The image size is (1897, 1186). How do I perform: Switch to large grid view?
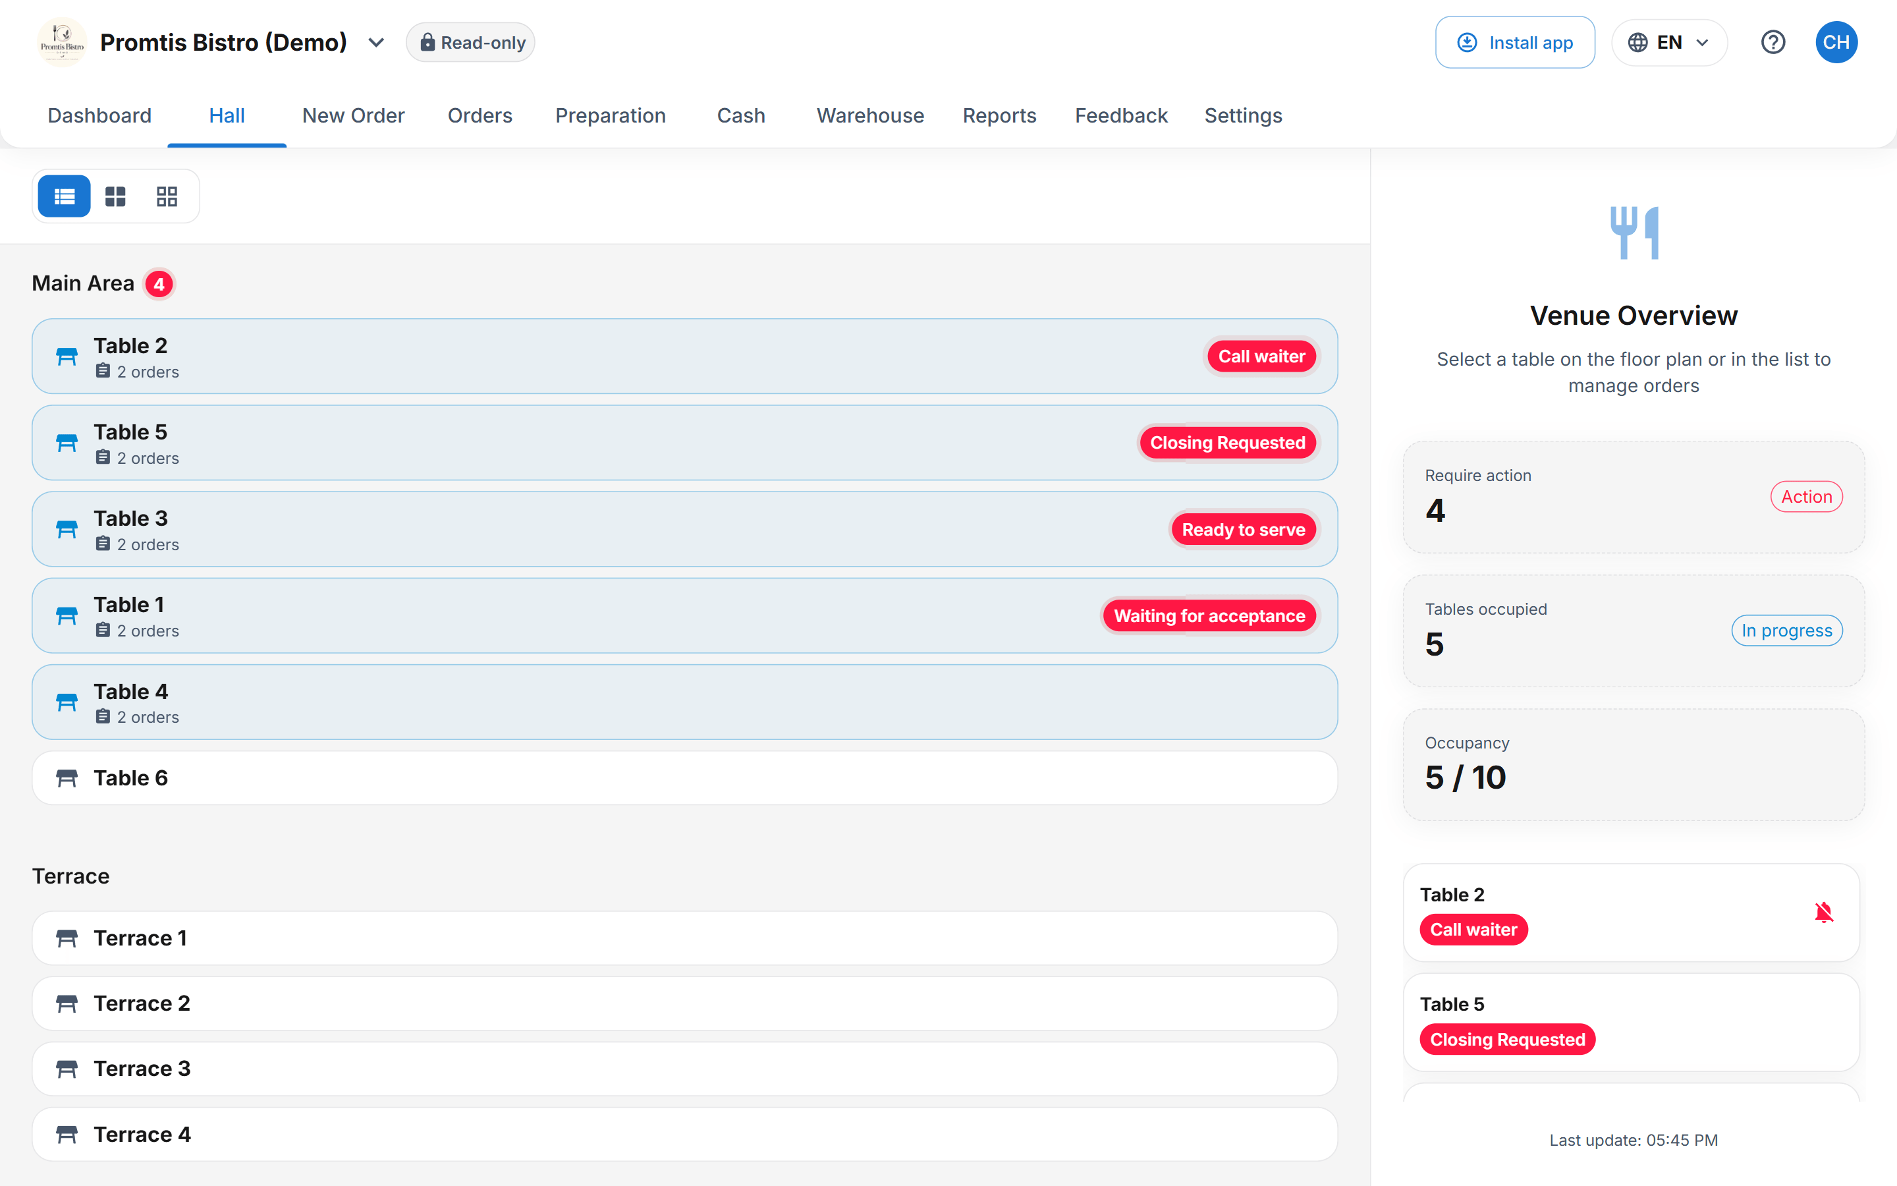click(115, 196)
